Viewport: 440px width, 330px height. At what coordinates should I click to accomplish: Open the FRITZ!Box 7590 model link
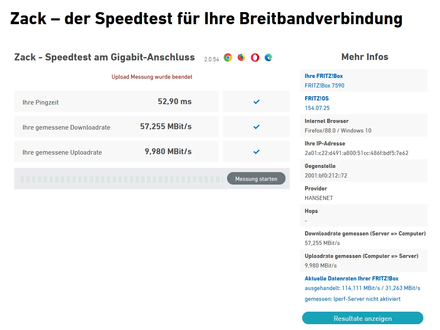(x=324, y=85)
